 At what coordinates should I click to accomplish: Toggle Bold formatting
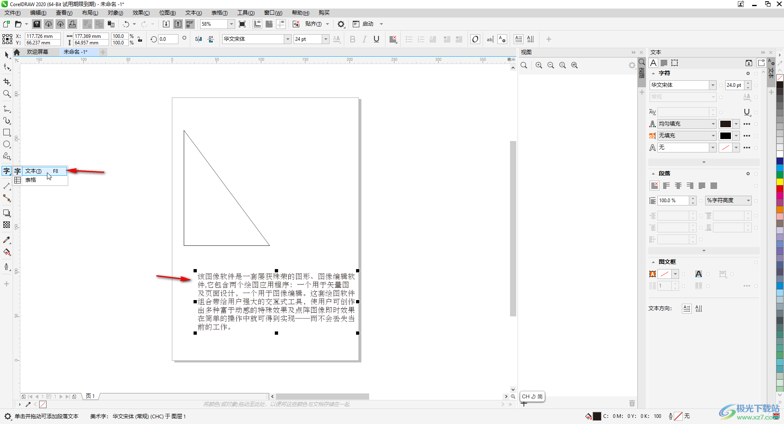[x=352, y=39]
